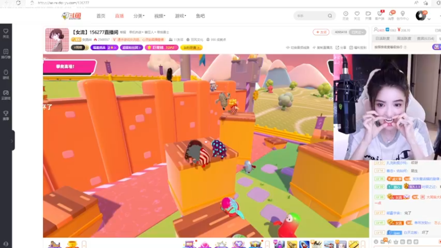Click the 分享 share icon
Viewport: 441px width, 248px height.
pos(341,47)
